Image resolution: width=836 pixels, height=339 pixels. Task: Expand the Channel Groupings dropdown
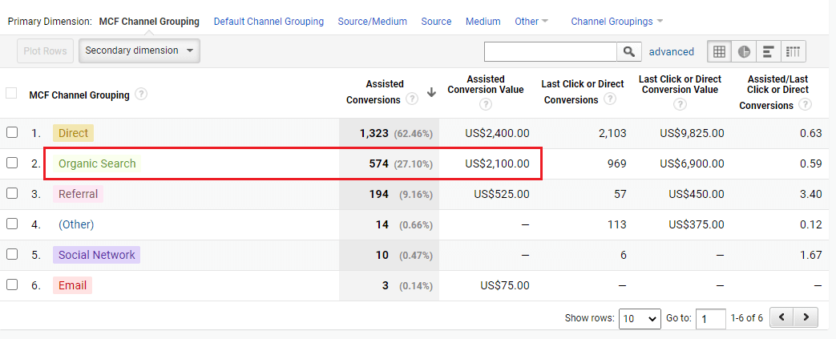616,22
